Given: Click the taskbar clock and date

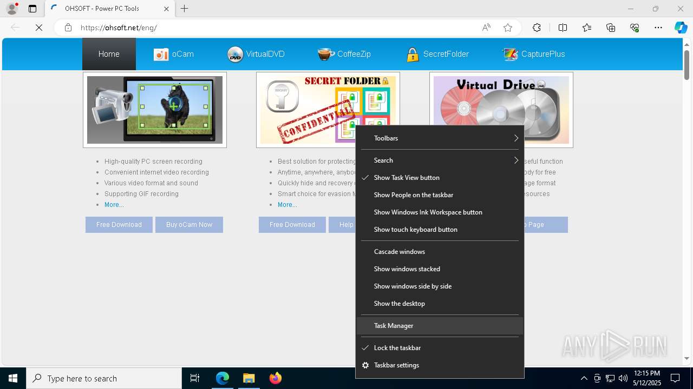Looking at the screenshot, I should point(647,378).
